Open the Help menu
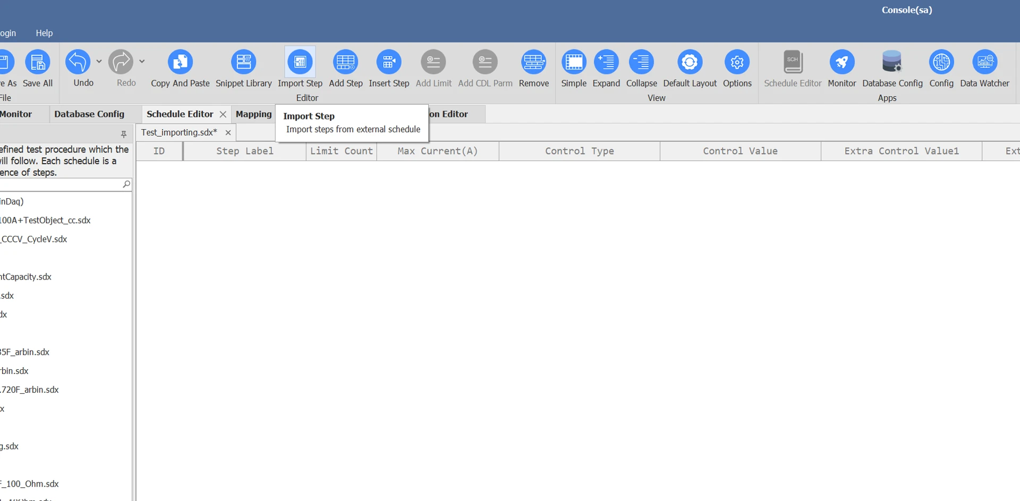Screen dimensions: 1020x501 tap(44, 33)
